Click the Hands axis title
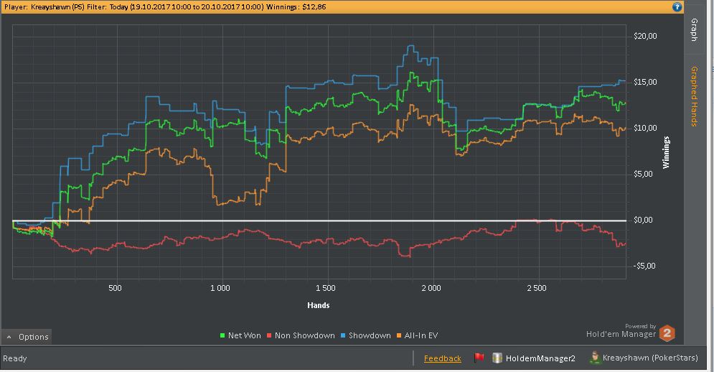The height and width of the screenshot is (372, 714). [319, 305]
